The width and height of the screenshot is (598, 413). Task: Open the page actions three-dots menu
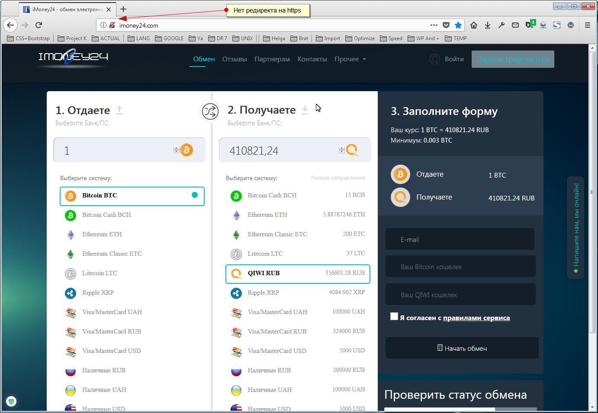[434, 25]
